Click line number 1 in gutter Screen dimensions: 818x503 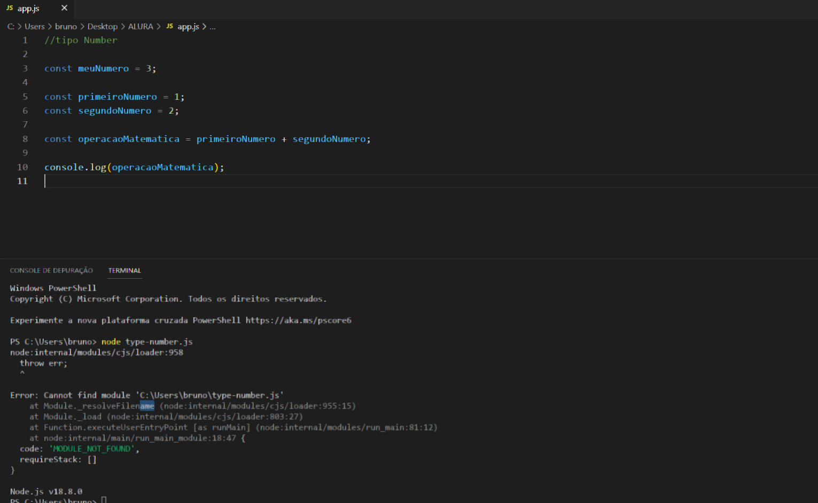pyautogui.click(x=25, y=40)
